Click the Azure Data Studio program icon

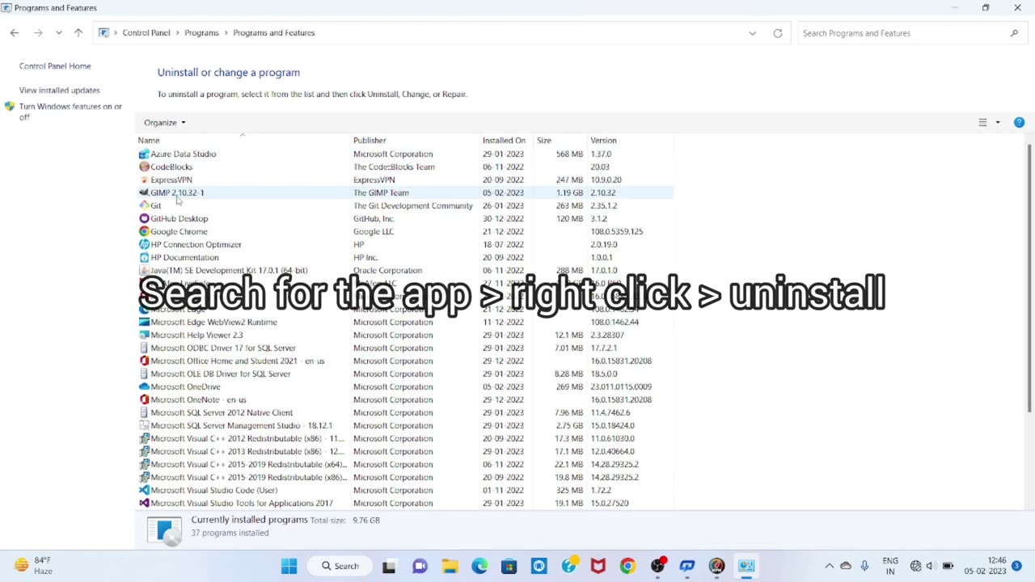(x=144, y=154)
